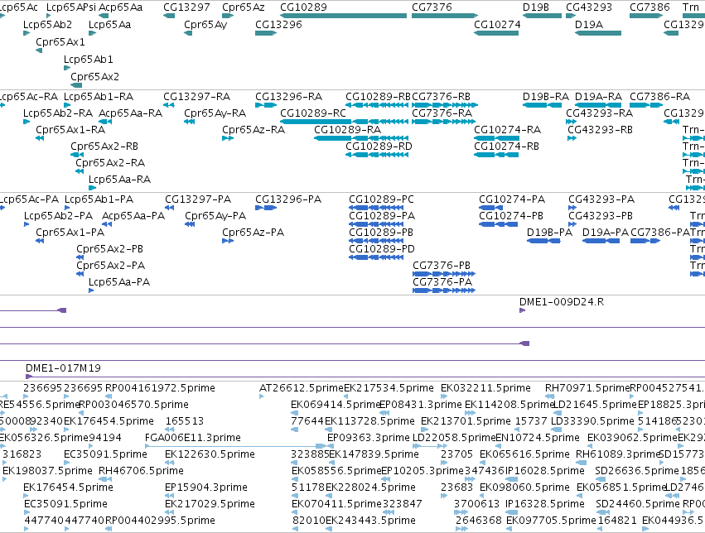The width and height of the screenshot is (705, 533).
Task: Click the D19B-PA protein glyph
Action: coord(543,241)
